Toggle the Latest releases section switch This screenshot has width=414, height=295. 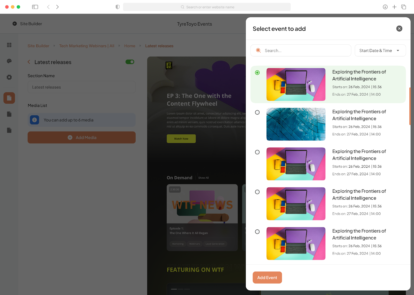[x=130, y=62]
